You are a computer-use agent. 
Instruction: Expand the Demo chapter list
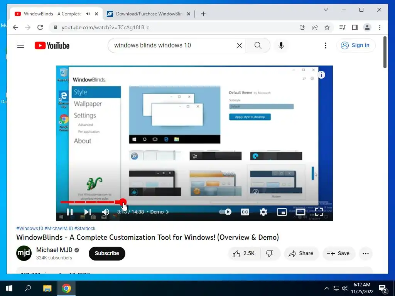[160, 212]
